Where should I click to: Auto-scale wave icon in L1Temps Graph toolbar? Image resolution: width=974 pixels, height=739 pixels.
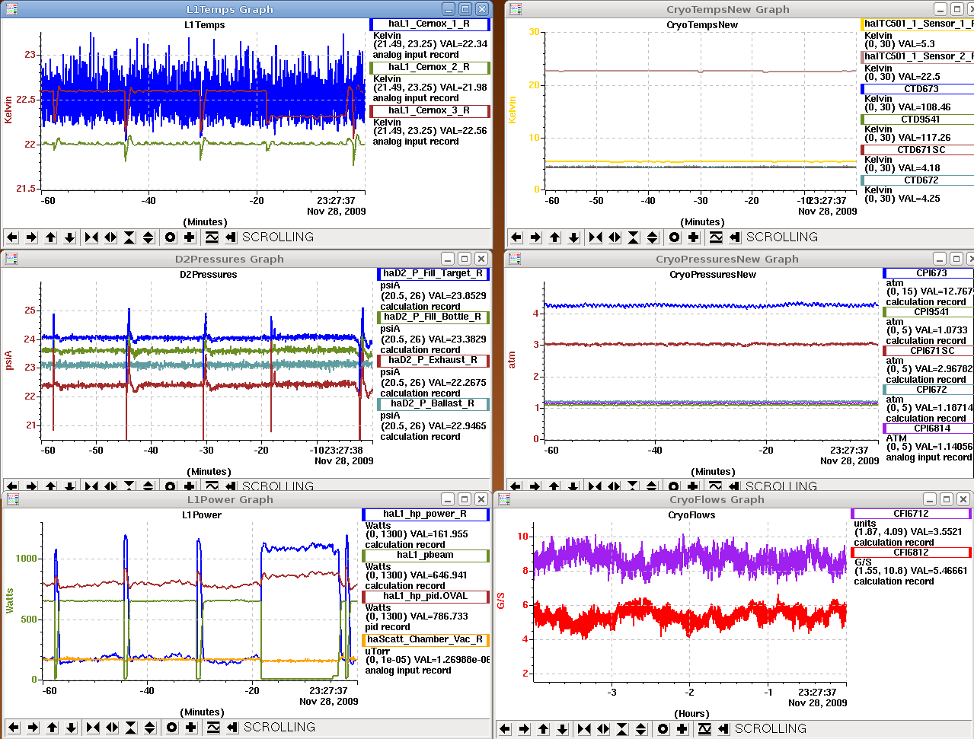click(x=212, y=237)
